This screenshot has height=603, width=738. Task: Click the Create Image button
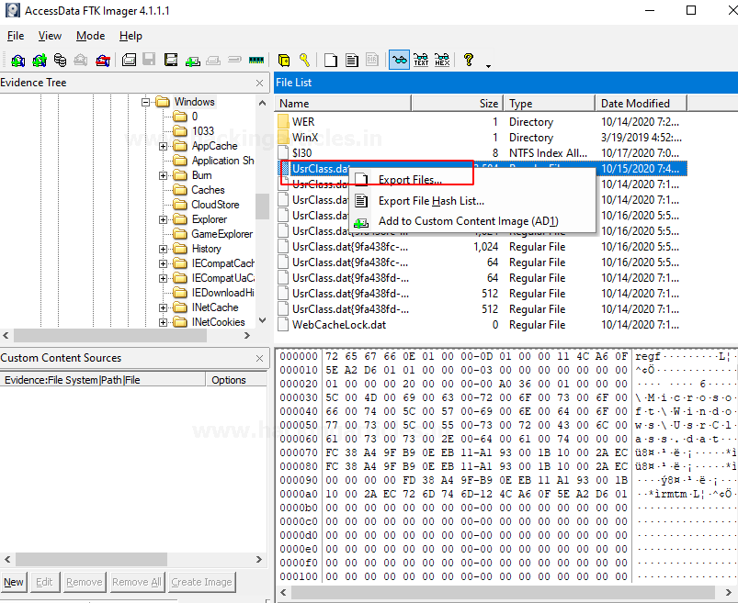[x=201, y=582]
